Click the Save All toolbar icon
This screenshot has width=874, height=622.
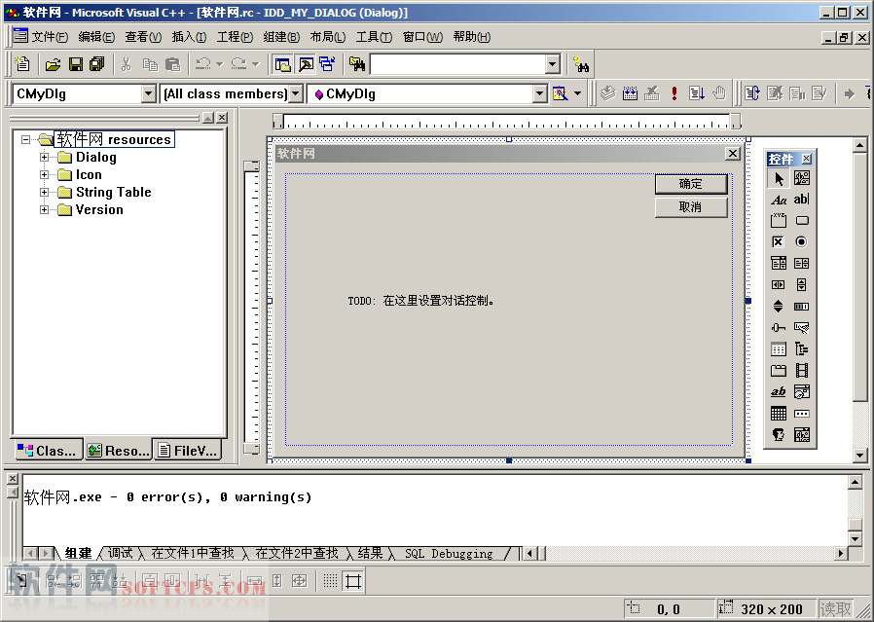point(97,64)
